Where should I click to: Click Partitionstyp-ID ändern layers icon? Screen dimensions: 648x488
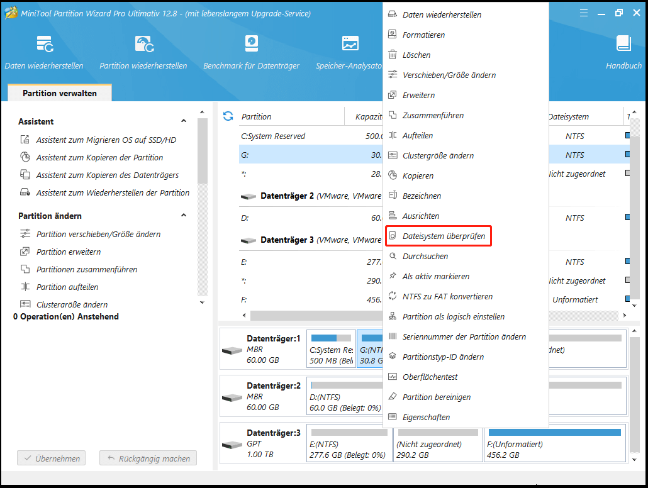[x=393, y=357]
